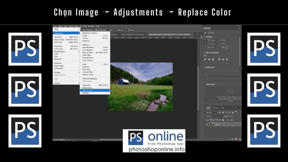Collapse the Align and Distribute section

[x=204, y=53]
